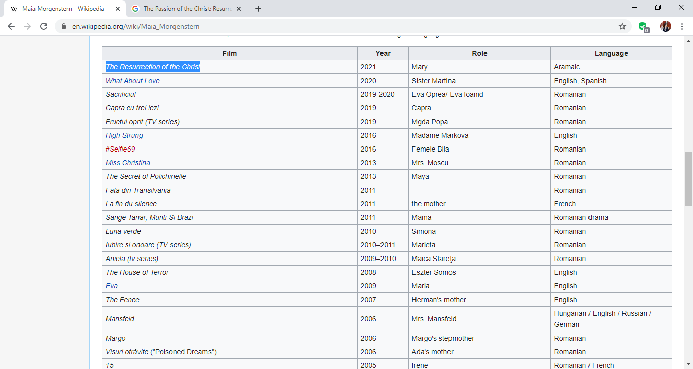
Task: Open the green shield extension icon
Action: tap(643, 27)
